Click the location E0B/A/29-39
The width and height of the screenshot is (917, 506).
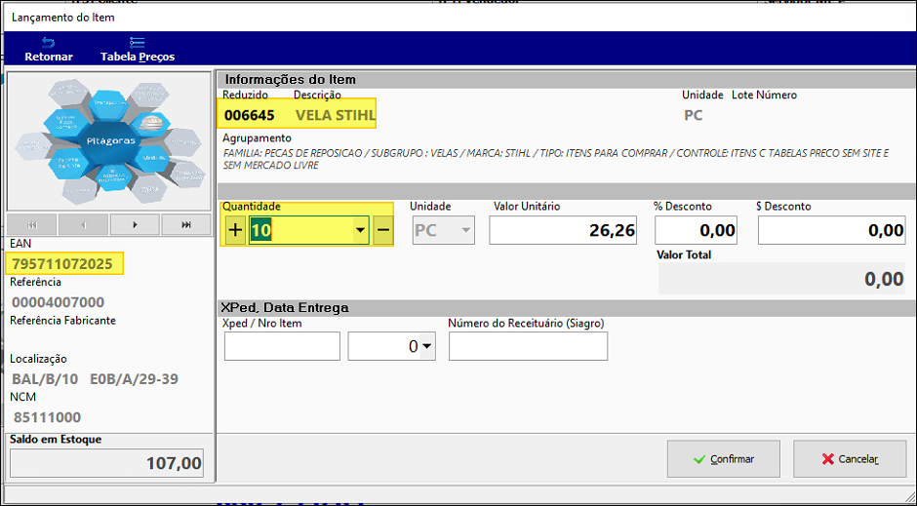(134, 379)
